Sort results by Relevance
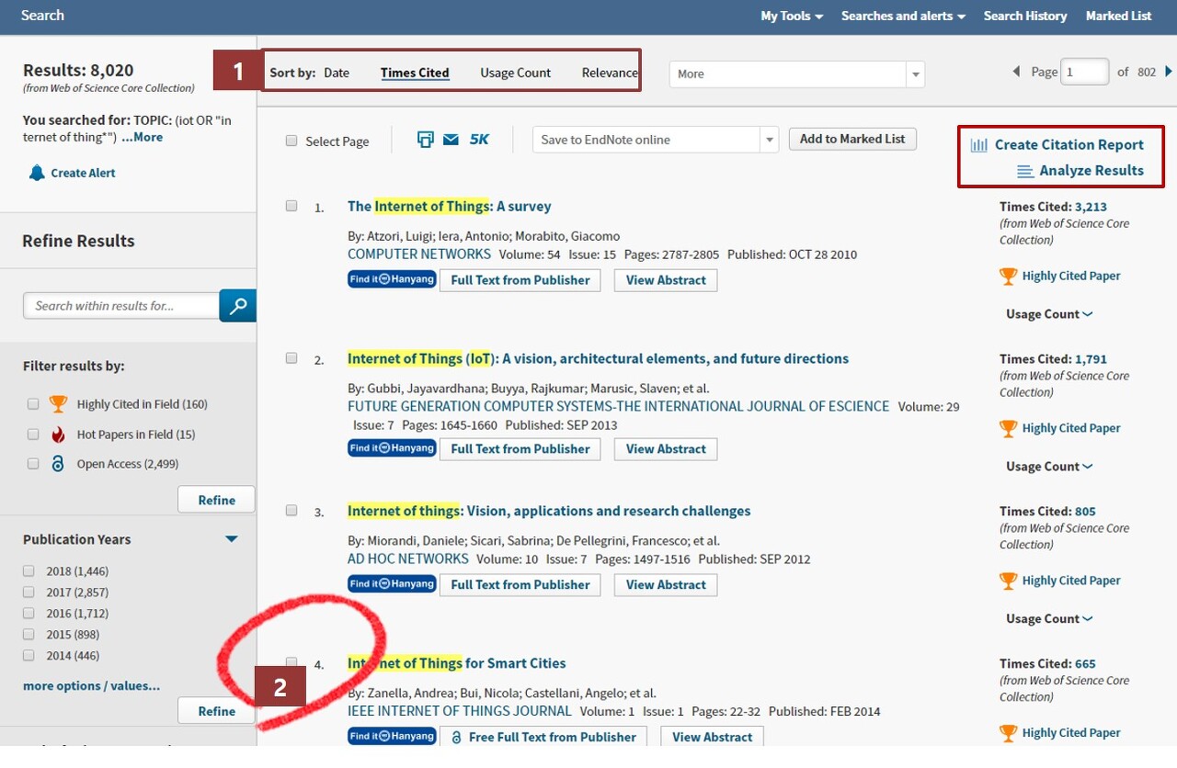The image size is (1177, 768). [610, 73]
